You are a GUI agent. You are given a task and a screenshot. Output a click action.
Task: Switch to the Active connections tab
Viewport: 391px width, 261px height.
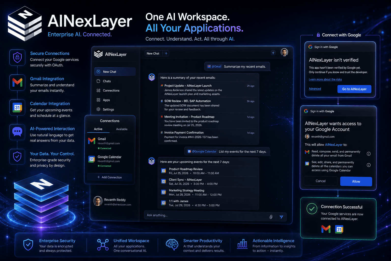click(x=98, y=129)
